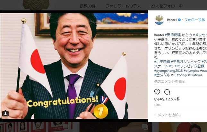Open bottom-left portrait grid thumbnail

(x=39, y=127)
